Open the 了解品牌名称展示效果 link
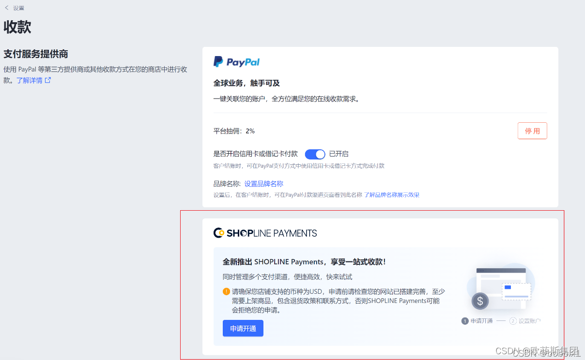This screenshot has height=360, width=585. click(x=392, y=195)
